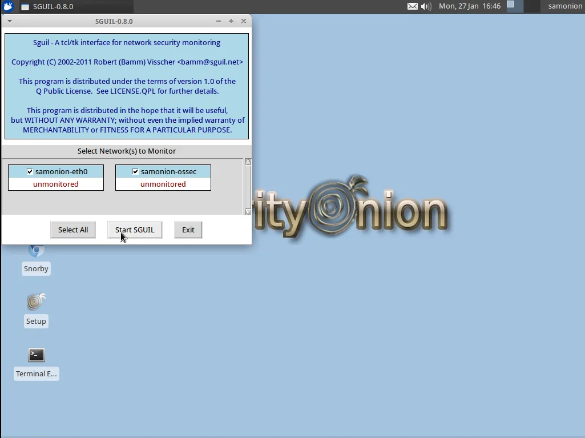Screen dimensions: 585x438
Task: Click the network list scrollbar thumb
Action: click(248, 187)
